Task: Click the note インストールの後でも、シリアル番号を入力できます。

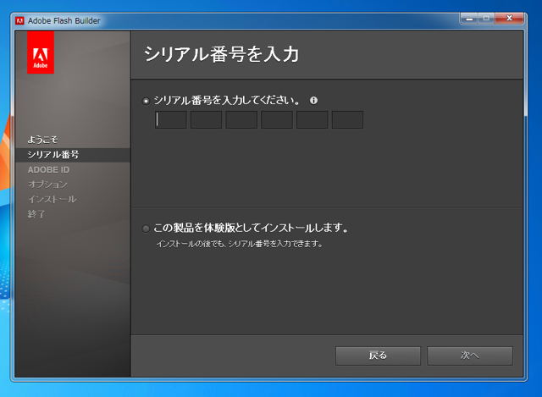Action: point(239,244)
